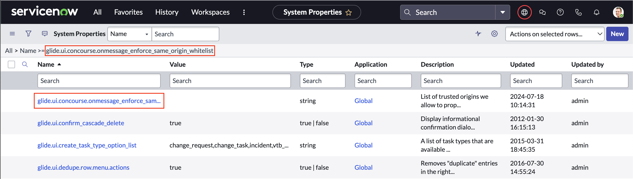The height and width of the screenshot is (179, 633).
Task: Click the 'List of trusted origins' description
Action: click(455, 101)
